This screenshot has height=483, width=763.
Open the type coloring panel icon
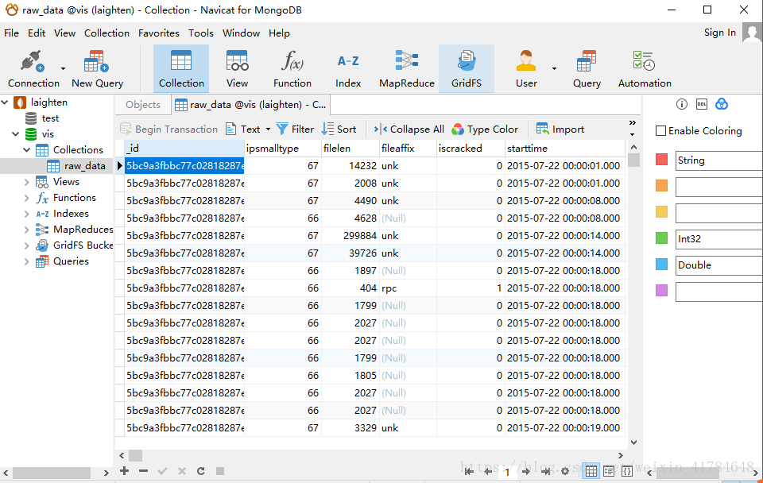click(x=722, y=104)
